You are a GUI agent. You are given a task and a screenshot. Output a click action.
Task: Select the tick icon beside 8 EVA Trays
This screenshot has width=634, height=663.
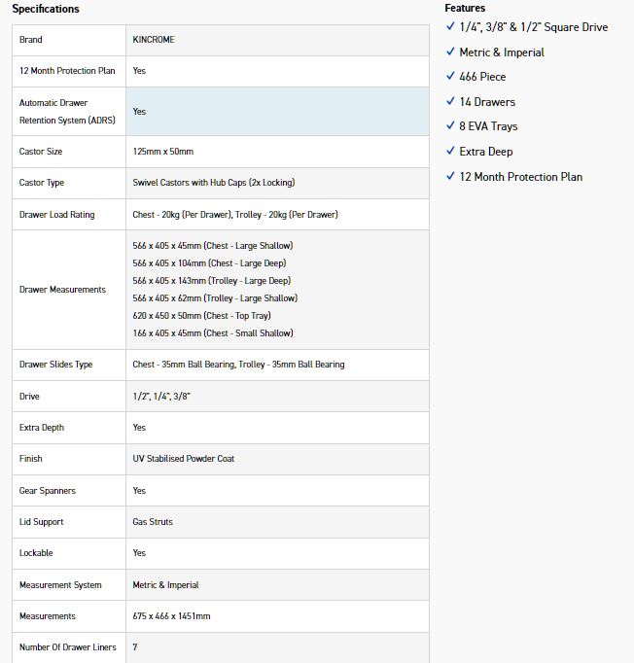pos(450,126)
